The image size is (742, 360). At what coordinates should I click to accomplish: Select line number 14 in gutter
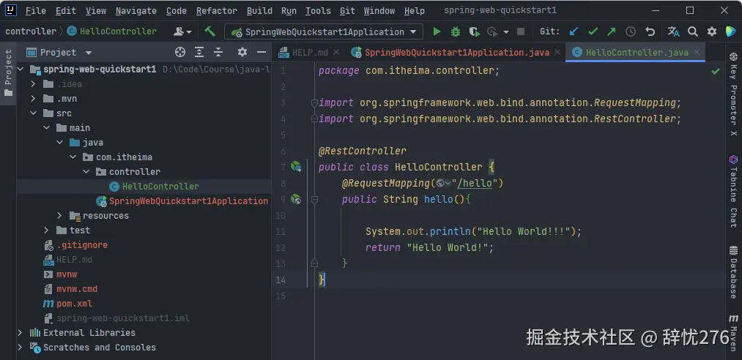(281, 280)
